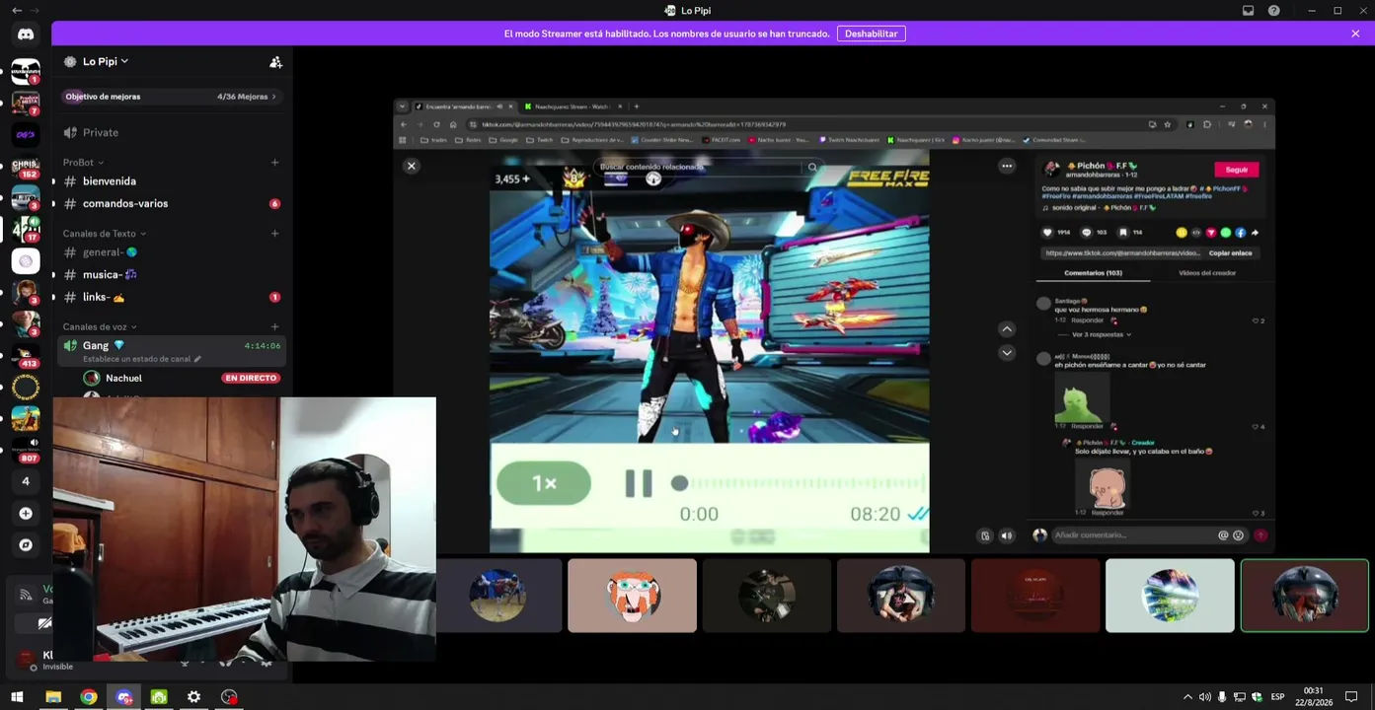Click the Private channel entry
1375x710 pixels.
pos(172,132)
